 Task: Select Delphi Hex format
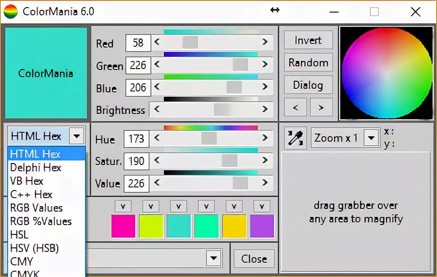pyautogui.click(x=47, y=167)
